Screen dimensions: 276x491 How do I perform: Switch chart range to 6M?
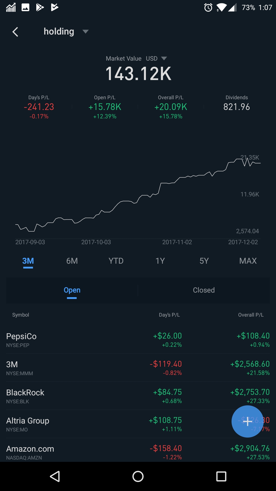[x=72, y=261]
